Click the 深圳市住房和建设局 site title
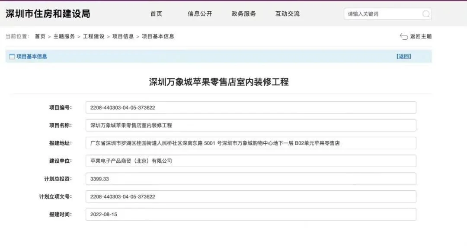467x246 pixels. pyautogui.click(x=48, y=14)
